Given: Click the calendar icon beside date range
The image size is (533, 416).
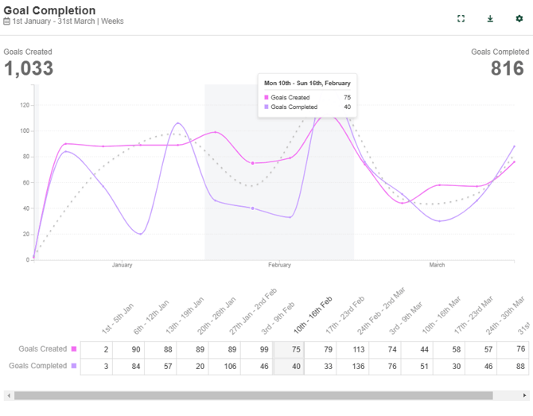Looking at the screenshot, I should 7,21.
